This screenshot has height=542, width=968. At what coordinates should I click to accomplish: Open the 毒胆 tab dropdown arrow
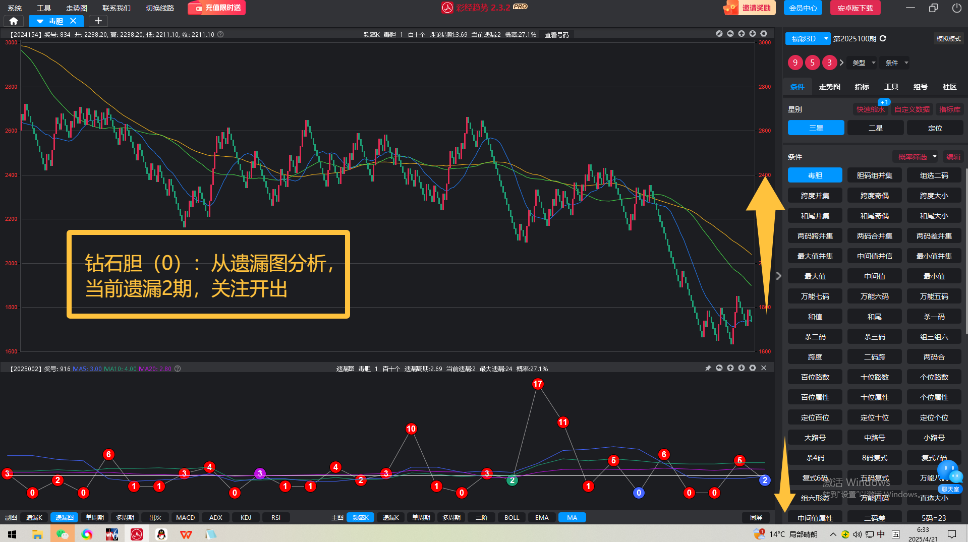tap(40, 21)
